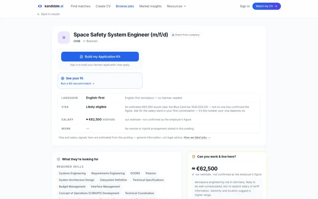The width and height of the screenshot is (318, 199).
Task: Click the Technical Specifications skill tag
Action: 148,180
